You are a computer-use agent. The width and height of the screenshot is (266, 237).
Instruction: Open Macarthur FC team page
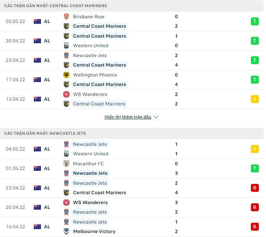click(x=88, y=164)
